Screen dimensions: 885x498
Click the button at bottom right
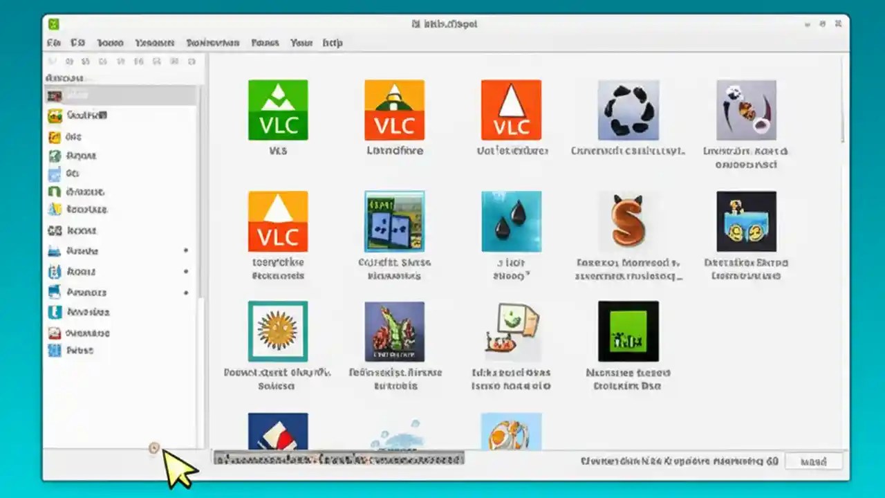[814, 461]
